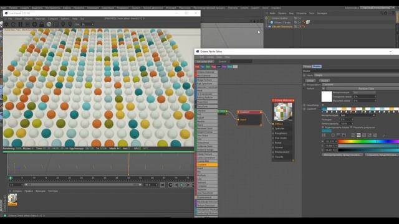Open the Mode dropdown in Shader panel
Viewport: 399px width, 224px height.
pyautogui.click(x=356, y=75)
